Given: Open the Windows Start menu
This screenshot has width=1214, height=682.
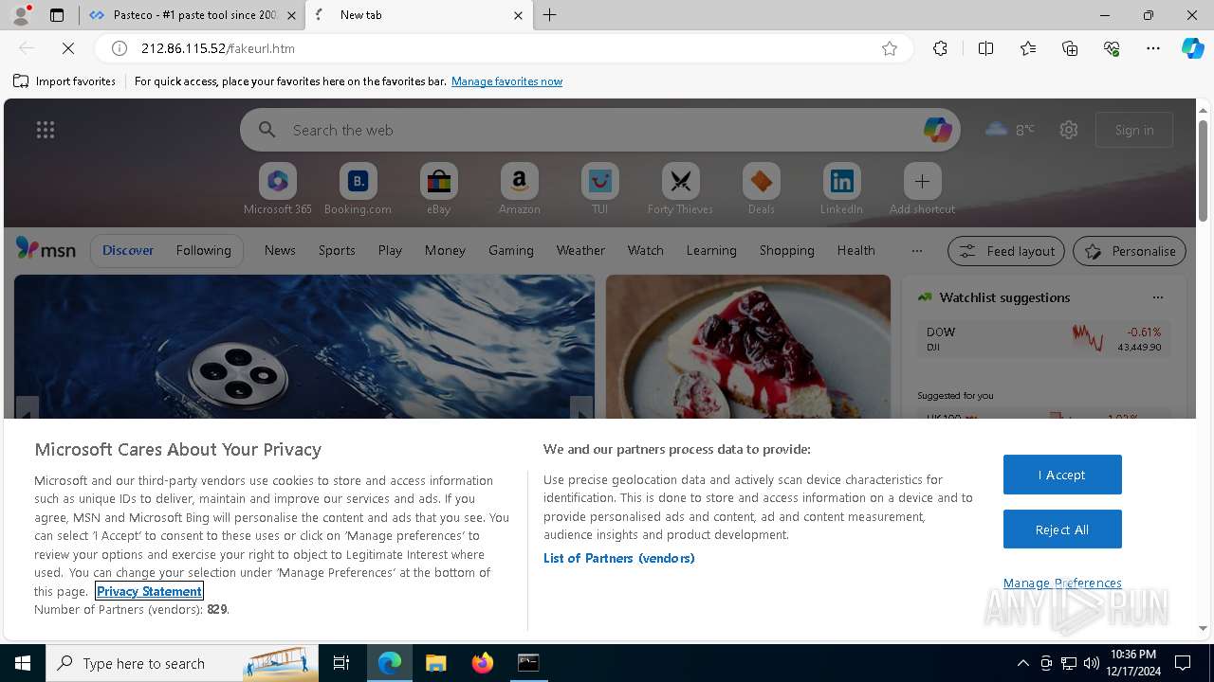Looking at the screenshot, I should (x=23, y=663).
